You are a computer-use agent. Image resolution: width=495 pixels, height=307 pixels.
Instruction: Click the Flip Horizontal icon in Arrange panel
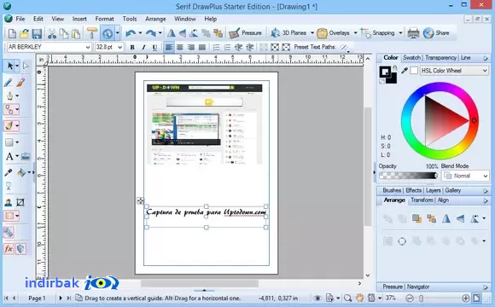point(446,218)
